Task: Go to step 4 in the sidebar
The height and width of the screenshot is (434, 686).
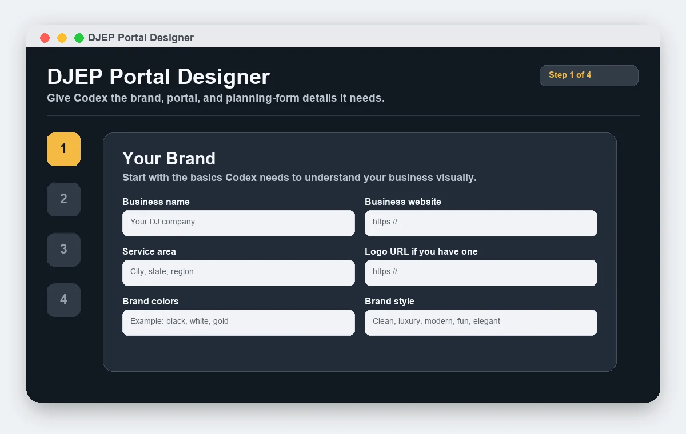Action: pyautogui.click(x=63, y=300)
